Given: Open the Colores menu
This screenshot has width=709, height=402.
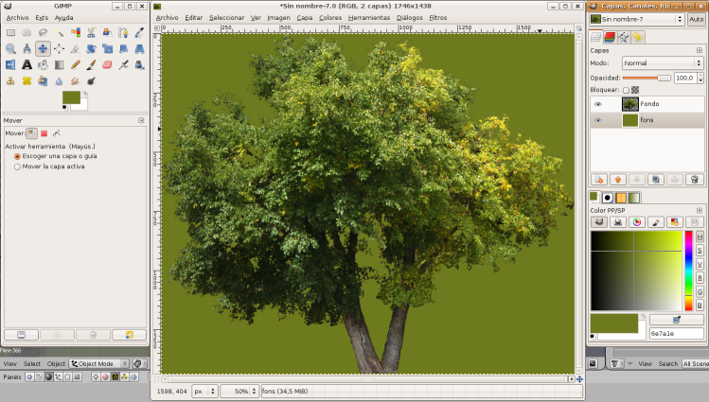Looking at the screenshot, I should pyautogui.click(x=330, y=18).
